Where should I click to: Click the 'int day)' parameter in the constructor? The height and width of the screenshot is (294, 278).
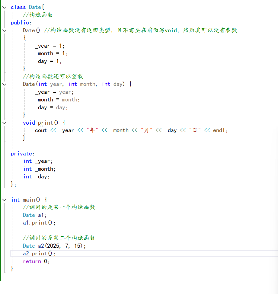pyautogui.click(x=113, y=84)
